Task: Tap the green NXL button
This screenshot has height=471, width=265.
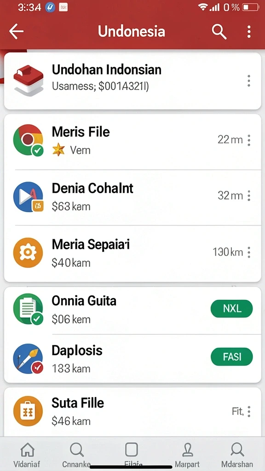Action: click(x=232, y=309)
